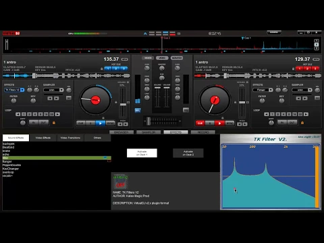Switch mixer panel to VIDEO view
The height and width of the screenshot is (243, 324).
tap(162, 58)
